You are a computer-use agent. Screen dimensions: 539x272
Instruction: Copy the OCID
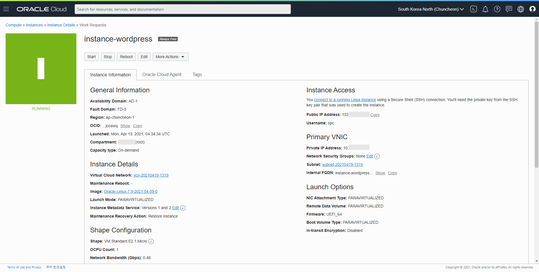tap(138, 126)
